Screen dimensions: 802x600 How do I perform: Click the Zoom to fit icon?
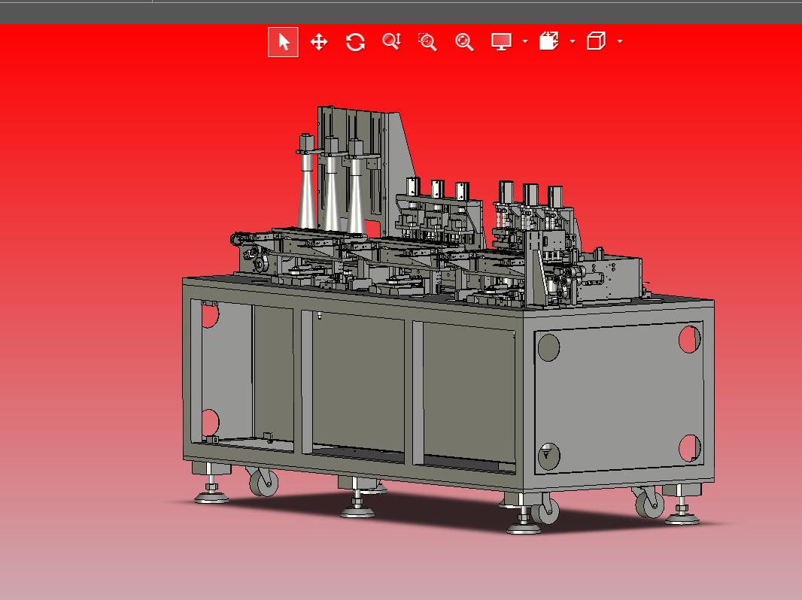[x=464, y=42]
